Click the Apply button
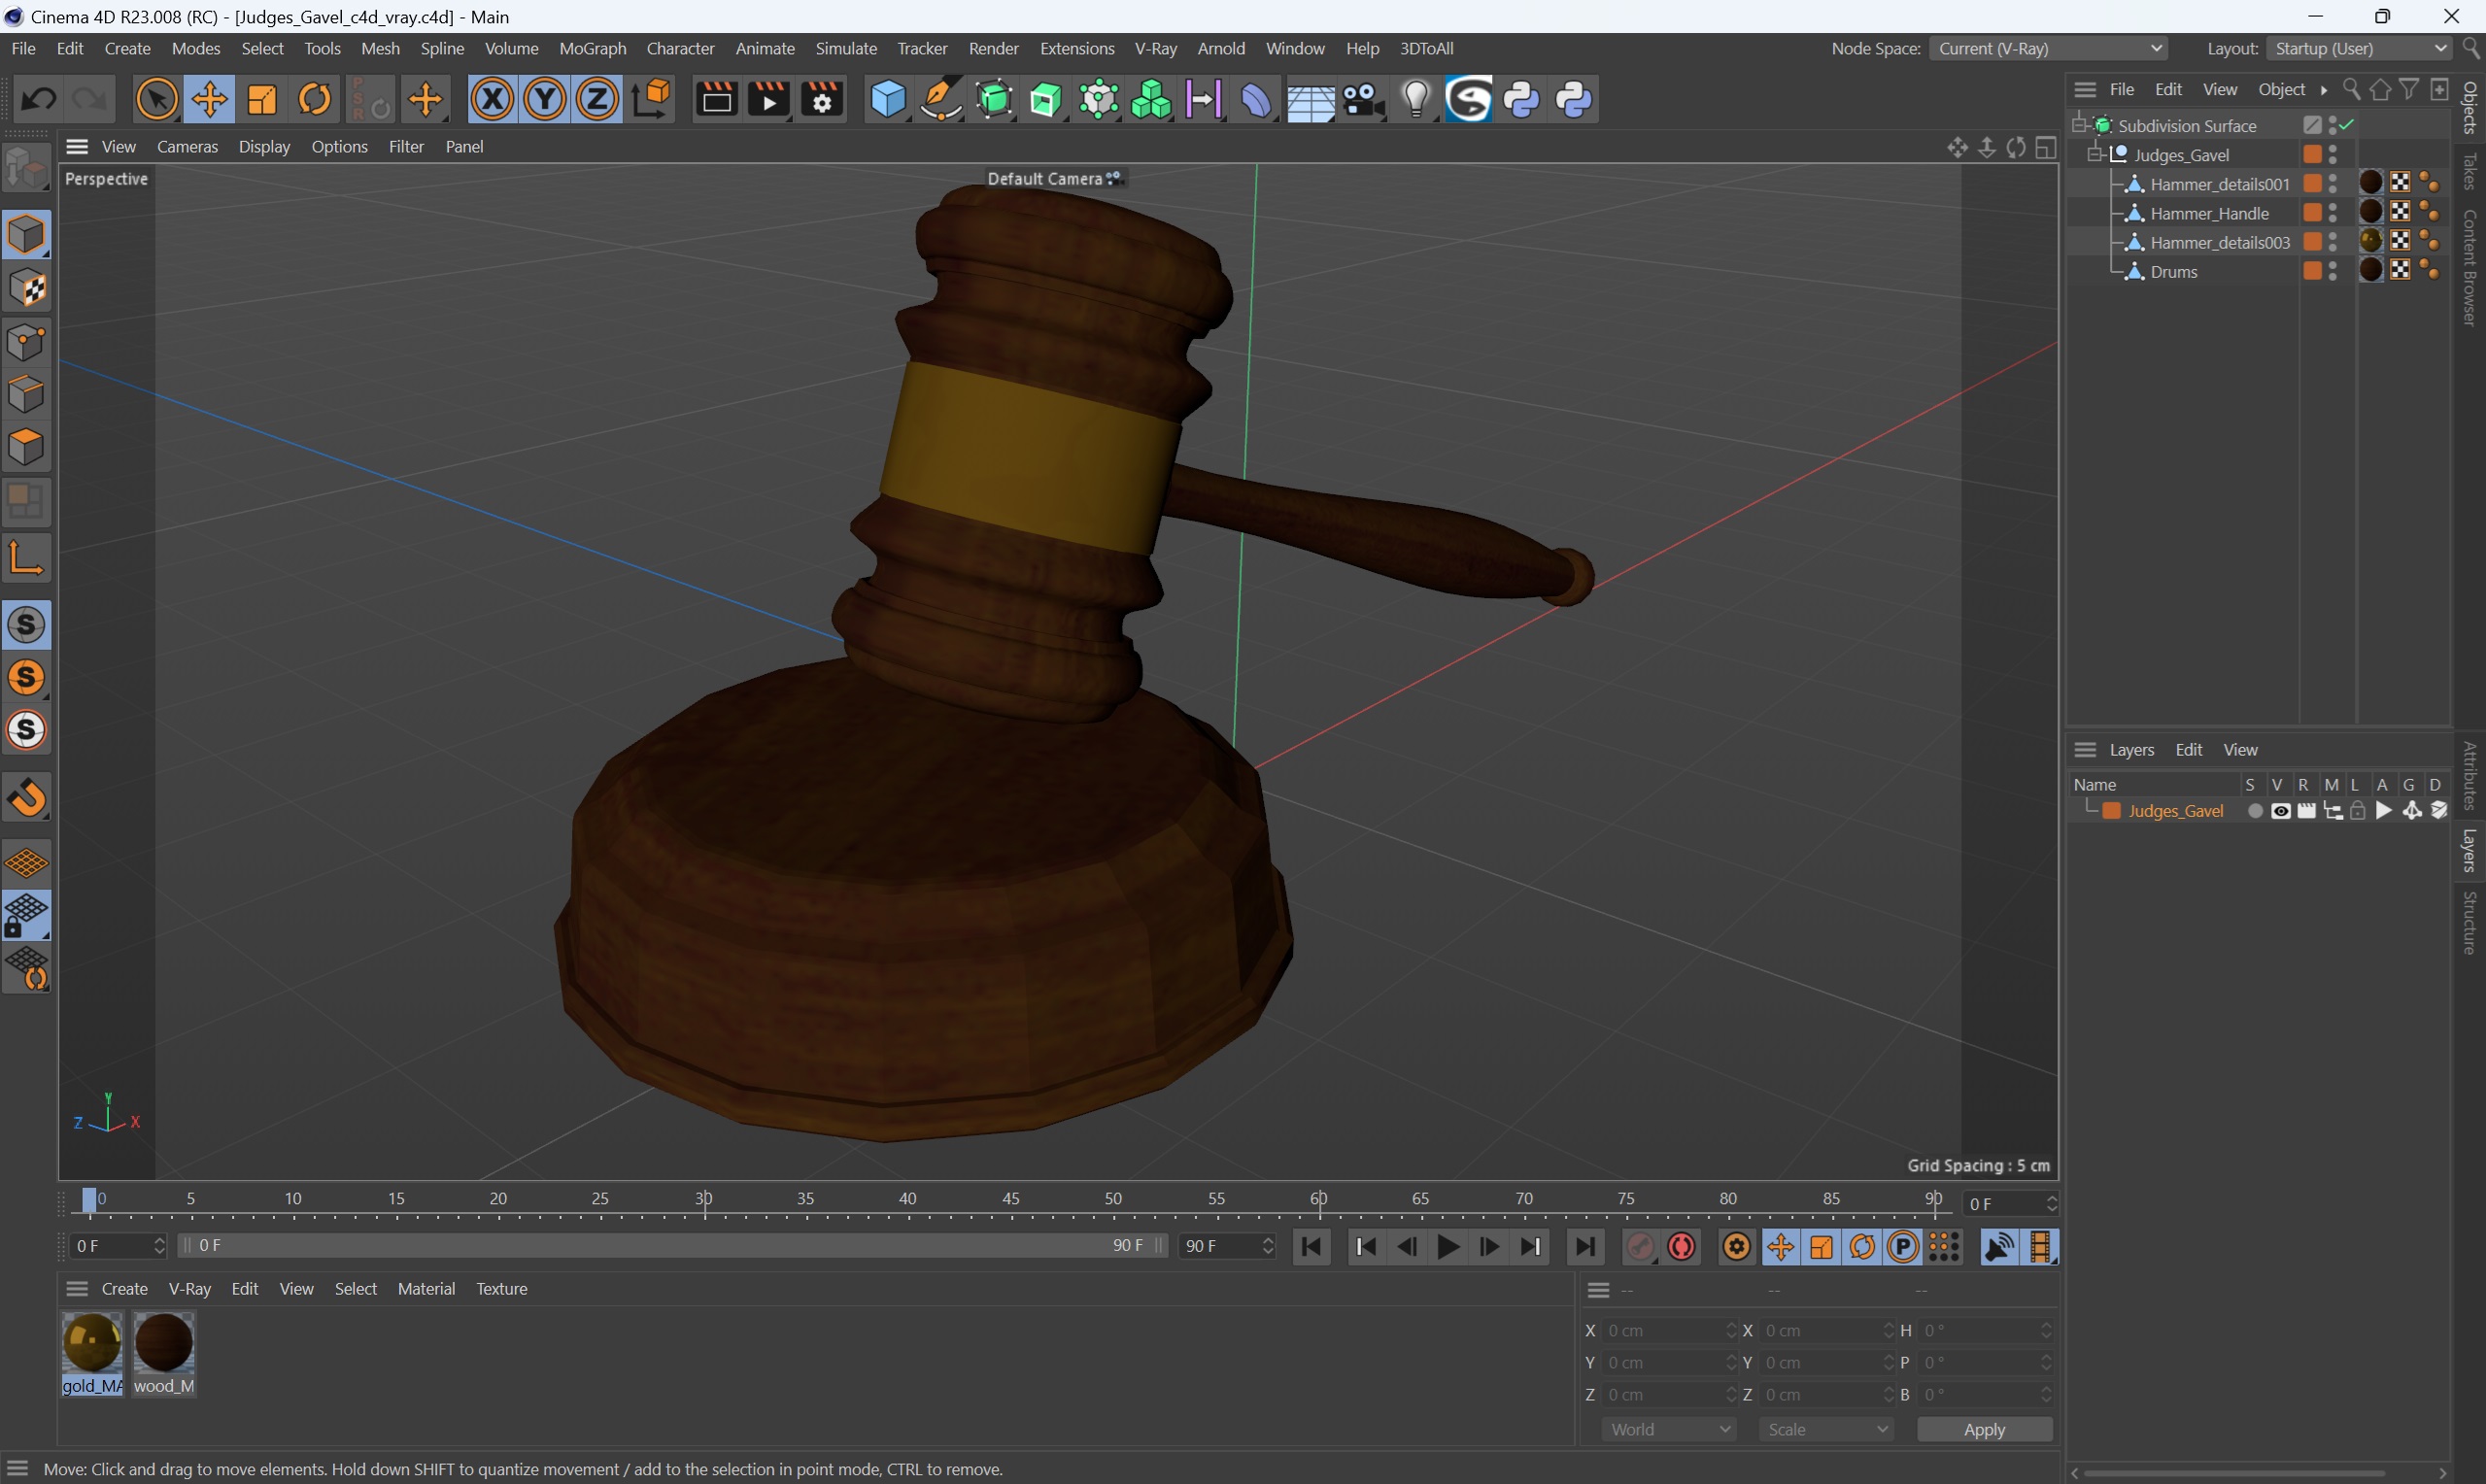Viewport: 2486px width, 1484px height. point(1984,1429)
